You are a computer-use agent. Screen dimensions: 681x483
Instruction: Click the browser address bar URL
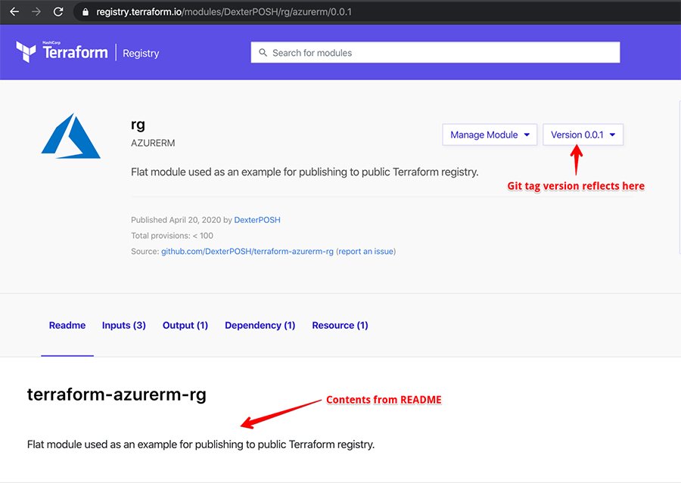coord(227,13)
